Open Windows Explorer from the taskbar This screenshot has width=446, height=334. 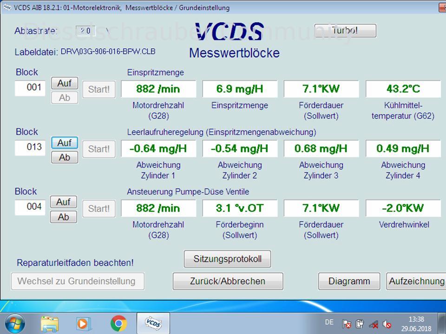pos(50,324)
